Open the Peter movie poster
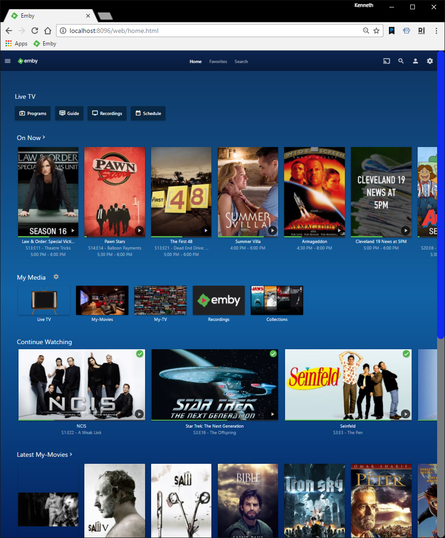Viewport: 445px width, 538px height. click(381, 500)
